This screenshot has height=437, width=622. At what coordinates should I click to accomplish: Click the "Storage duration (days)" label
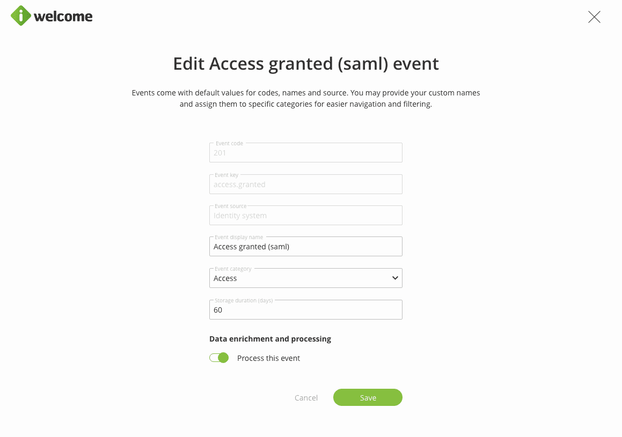(x=244, y=300)
